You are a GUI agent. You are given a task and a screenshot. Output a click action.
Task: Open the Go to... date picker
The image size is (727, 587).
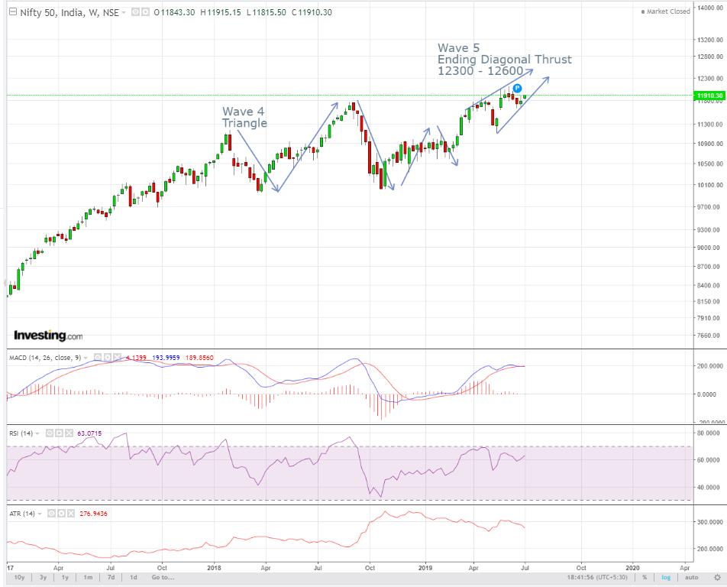(163, 577)
